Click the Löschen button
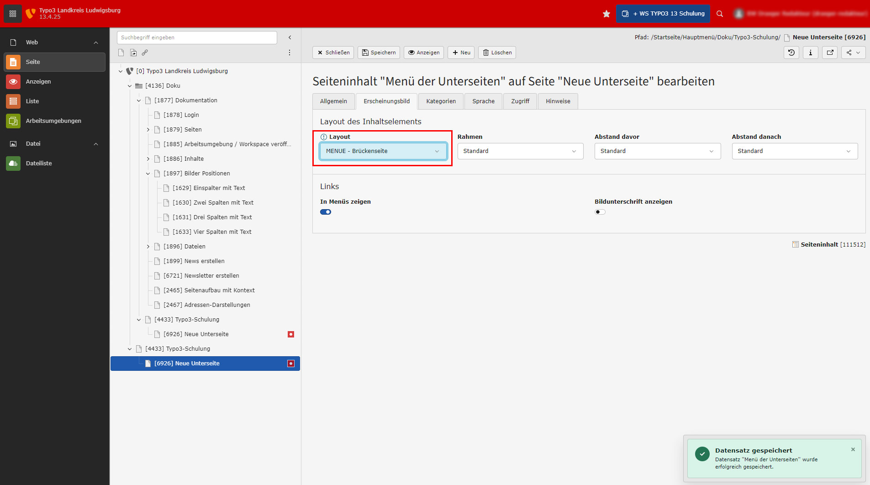 pos(497,53)
